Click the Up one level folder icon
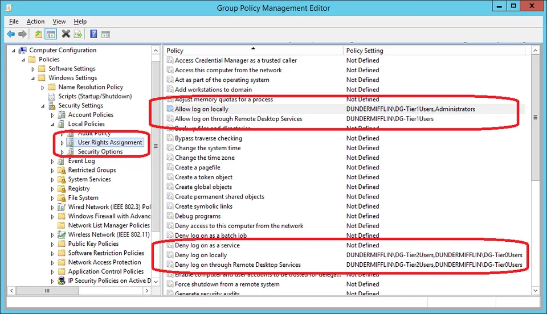Screen dimensions: 547x314 [x=38, y=34]
